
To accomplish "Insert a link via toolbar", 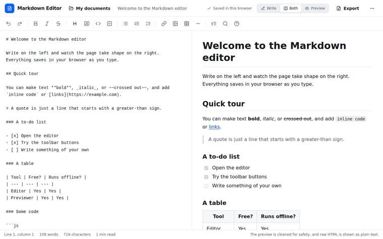I will click(x=164, y=24).
